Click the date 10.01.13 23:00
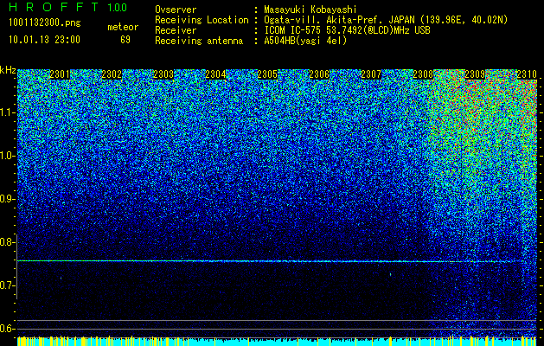 [44, 39]
